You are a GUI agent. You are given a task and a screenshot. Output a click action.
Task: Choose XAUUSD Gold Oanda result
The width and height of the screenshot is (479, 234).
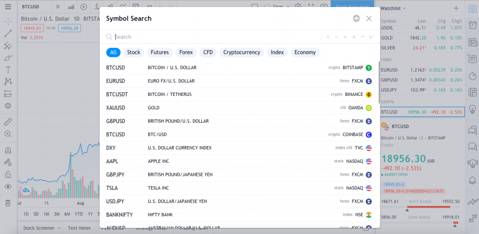pos(239,108)
